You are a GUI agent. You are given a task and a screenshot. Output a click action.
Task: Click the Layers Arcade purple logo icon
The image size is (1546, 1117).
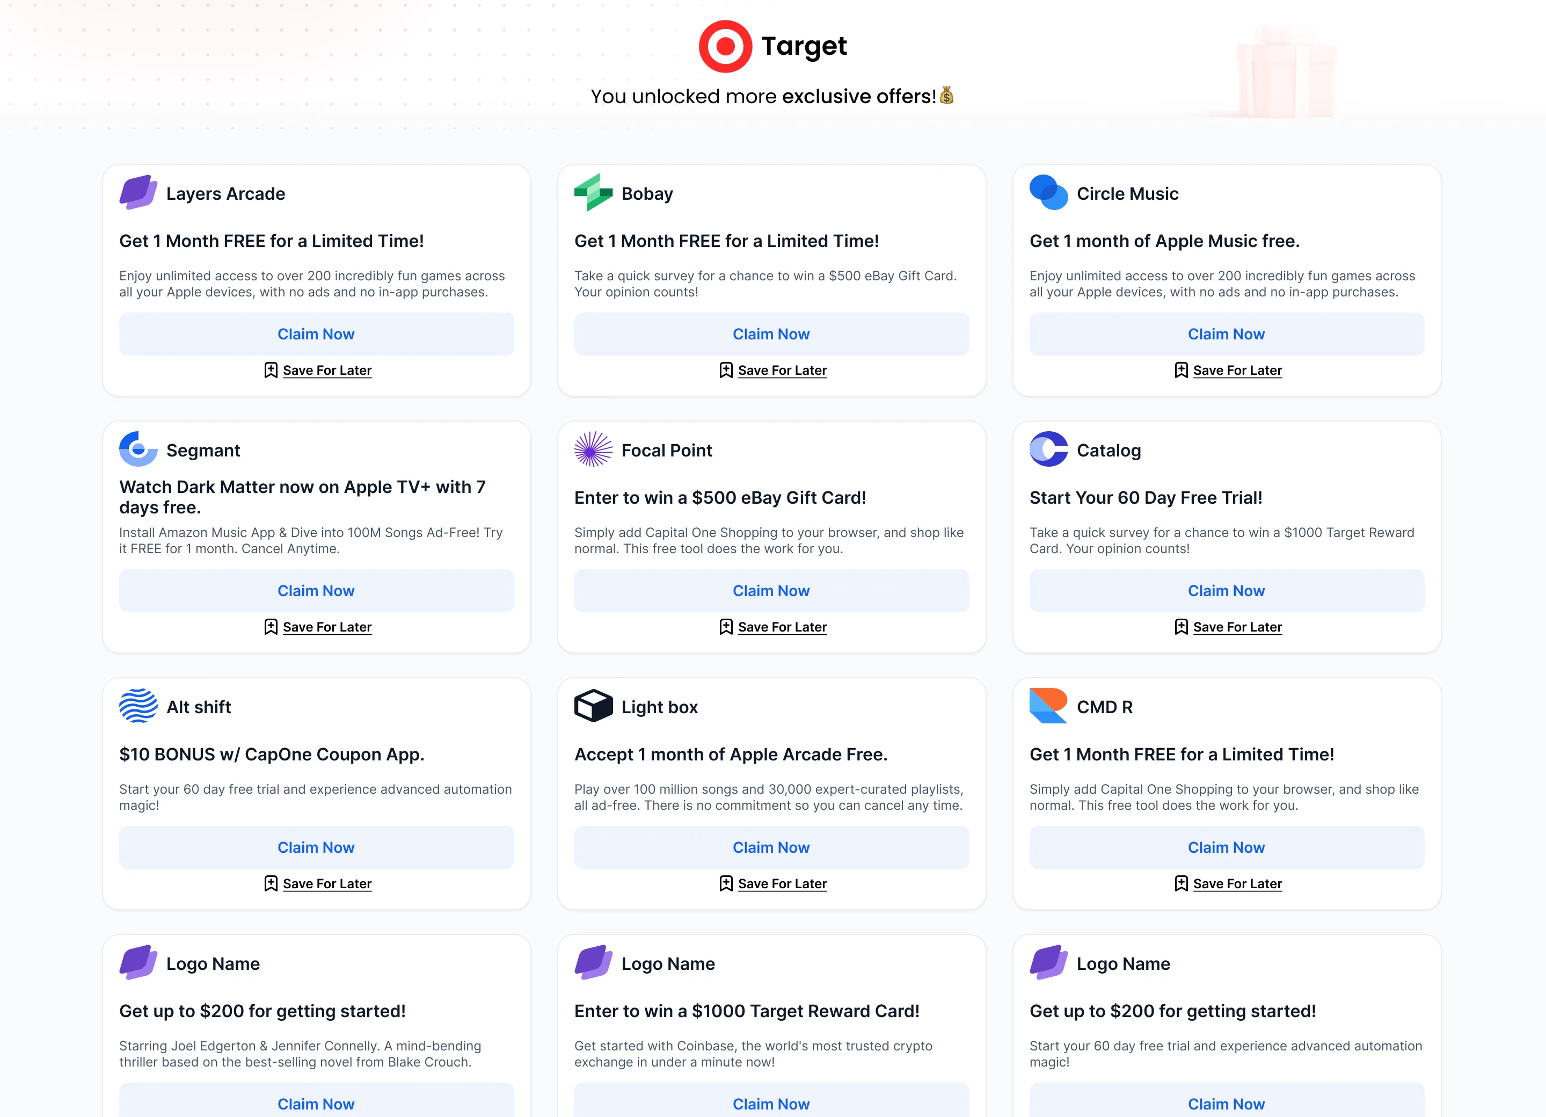[x=138, y=193]
